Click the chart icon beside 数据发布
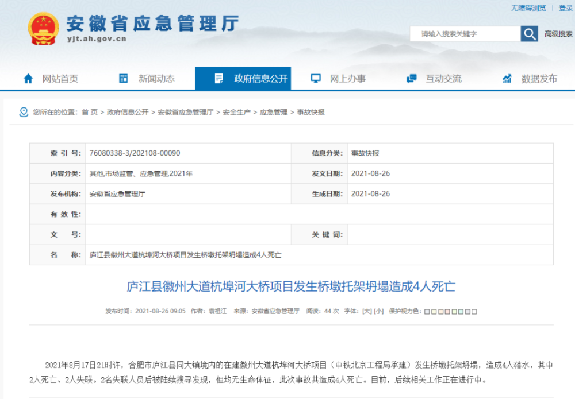 tap(507, 78)
